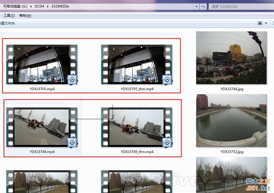Image resolution: width=274 pixels, height=193 pixels.
Task: Open the YDXJ3705.mp4 video thumbnail
Action: (41, 64)
